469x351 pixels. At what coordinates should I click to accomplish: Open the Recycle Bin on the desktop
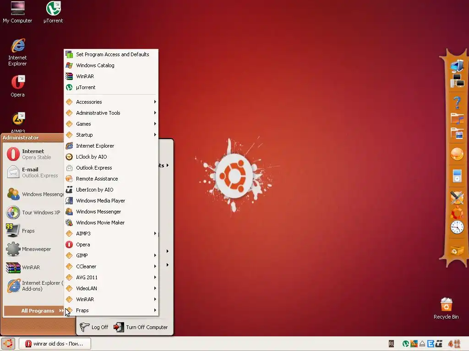click(x=446, y=308)
